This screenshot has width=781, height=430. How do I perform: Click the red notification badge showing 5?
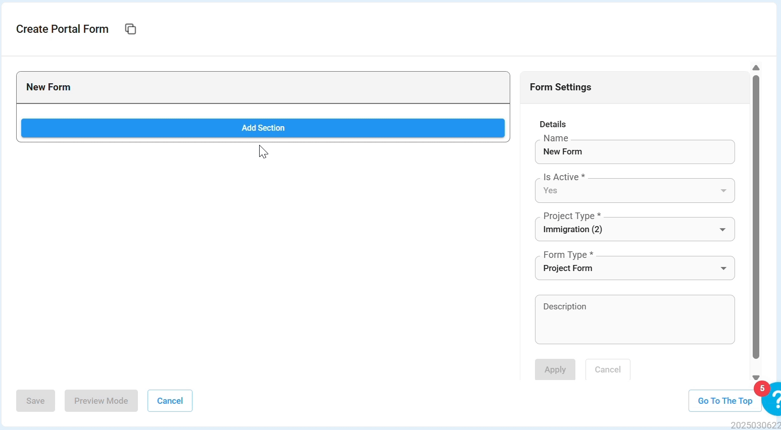click(x=762, y=389)
